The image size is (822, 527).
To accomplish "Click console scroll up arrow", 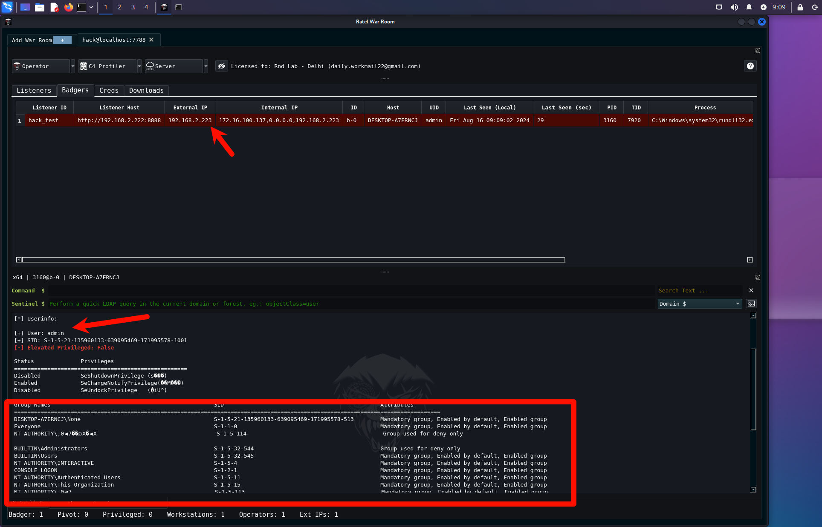I will [753, 315].
